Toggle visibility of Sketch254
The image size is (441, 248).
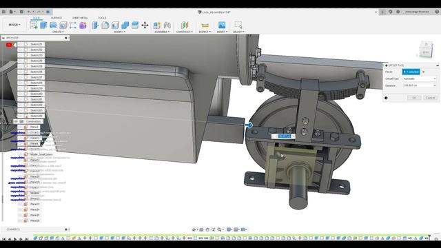pyautogui.click(x=20, y=61)
